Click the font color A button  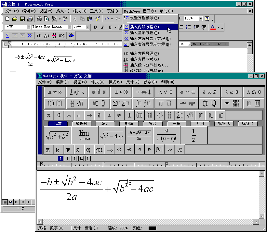click(213, 27)
